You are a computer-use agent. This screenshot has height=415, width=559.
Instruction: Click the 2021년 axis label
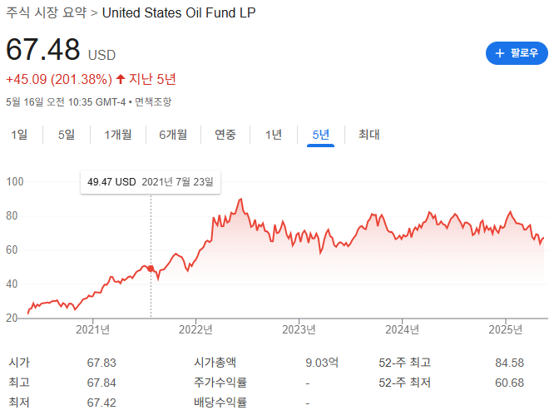click(92, 329)
